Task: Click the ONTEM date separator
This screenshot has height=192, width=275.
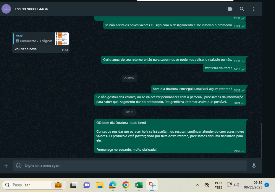Action: [x=129, y=78]
